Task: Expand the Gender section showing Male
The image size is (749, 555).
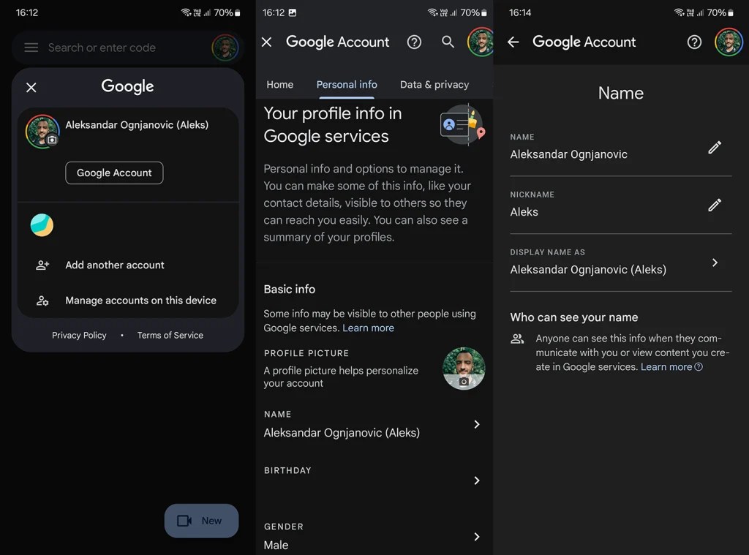Action: point(477,536)
